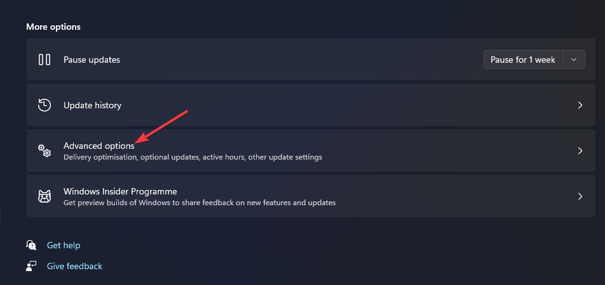This screenshot has height=285, width=605.
Task: Expand Advanced options using its right chevron
Action: [x=580, y=151]
